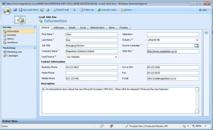The height and width of the screenshot is (130, 213).
Task: Click the Save and New icon
Action: point(42,10)
